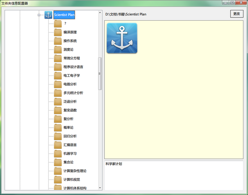Click the path text D:\文档\书籍\Scientist Plan
Screen dimensions: 248x195
coord(126,14)
